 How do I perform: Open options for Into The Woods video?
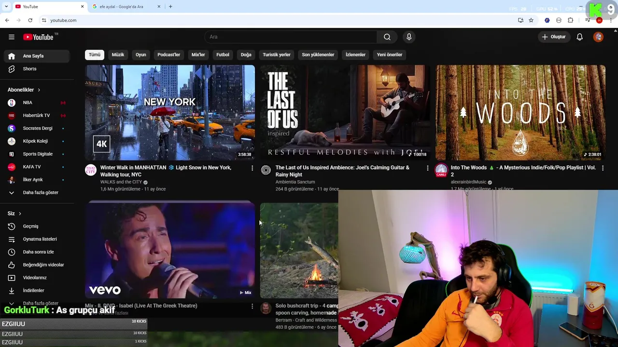coord(603,168)
